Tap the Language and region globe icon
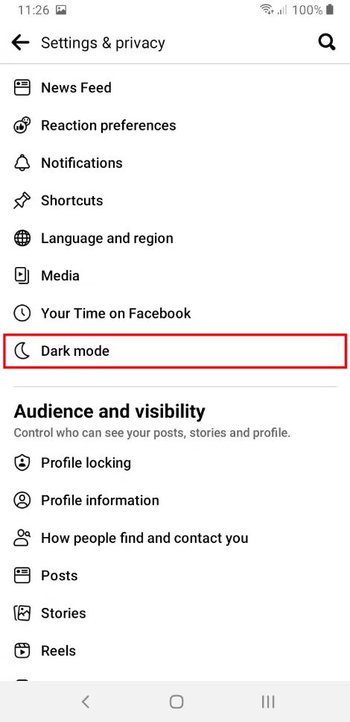 (x=22, y=238)
